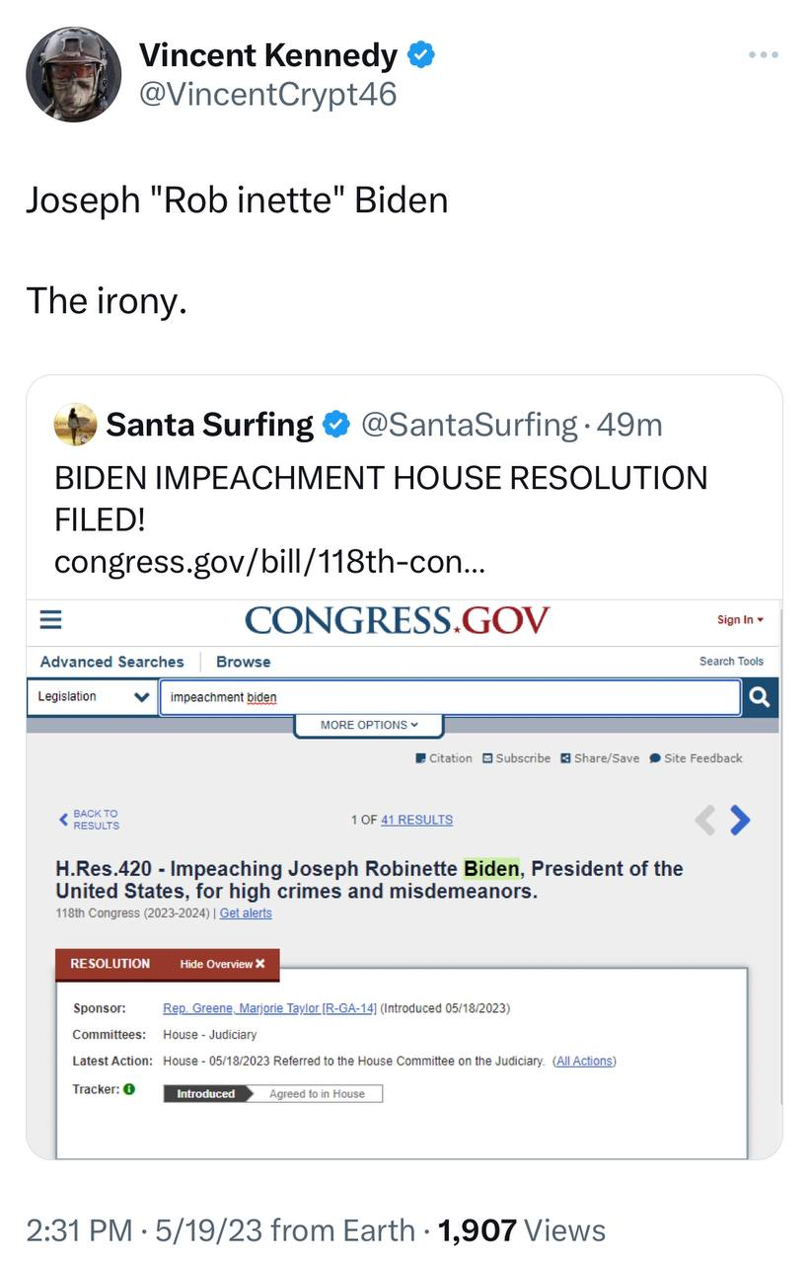Expand the More Options panel

point(369,725)
